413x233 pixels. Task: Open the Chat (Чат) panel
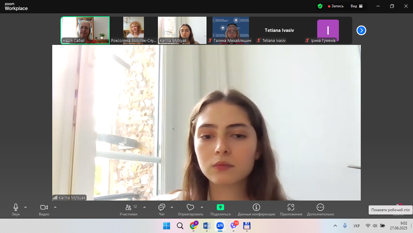click(162, 209)
